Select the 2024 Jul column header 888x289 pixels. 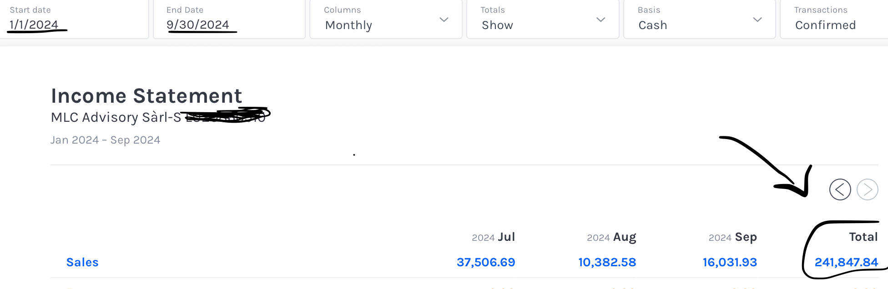click(x=494, y=237)
